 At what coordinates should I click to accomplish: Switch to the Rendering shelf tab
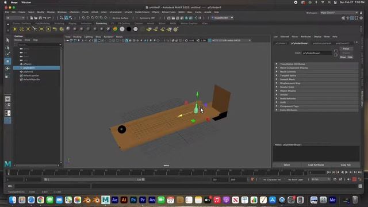click(x=101, y=24)
